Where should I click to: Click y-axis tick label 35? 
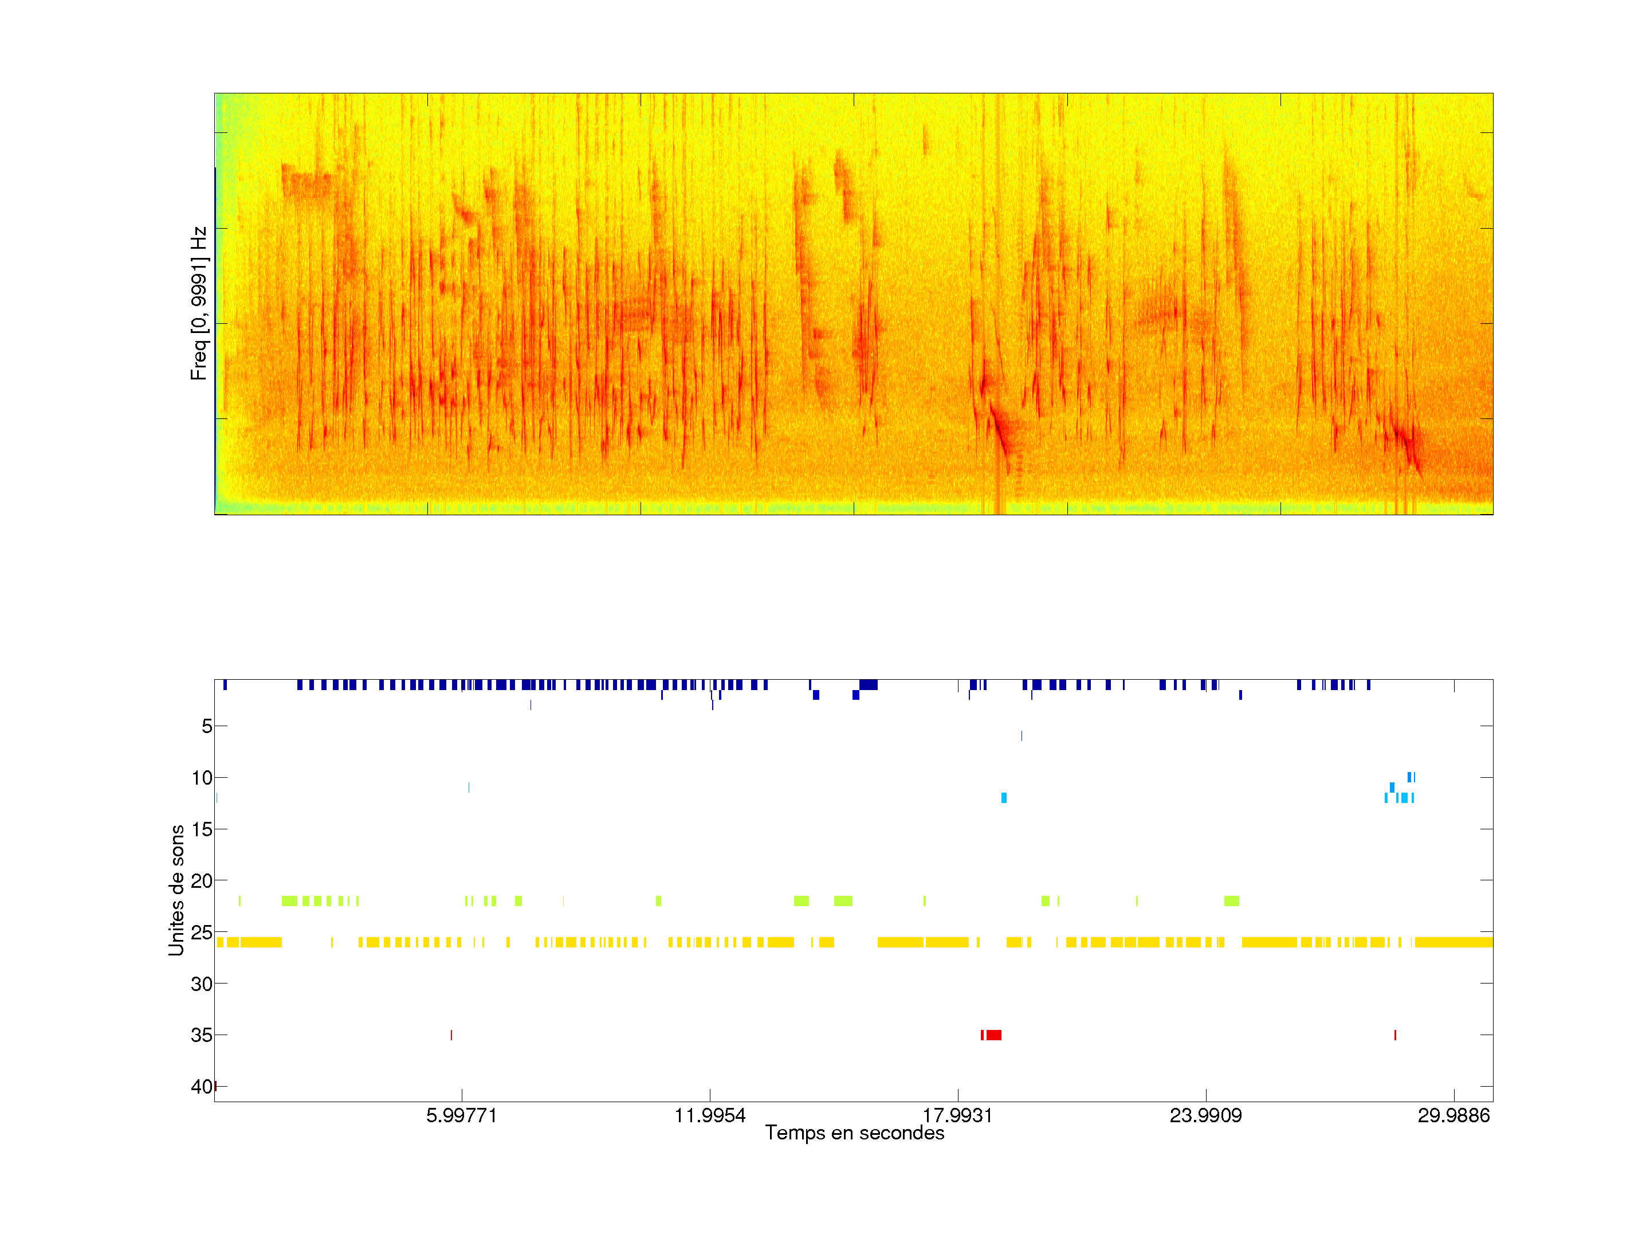[202, 1035]
